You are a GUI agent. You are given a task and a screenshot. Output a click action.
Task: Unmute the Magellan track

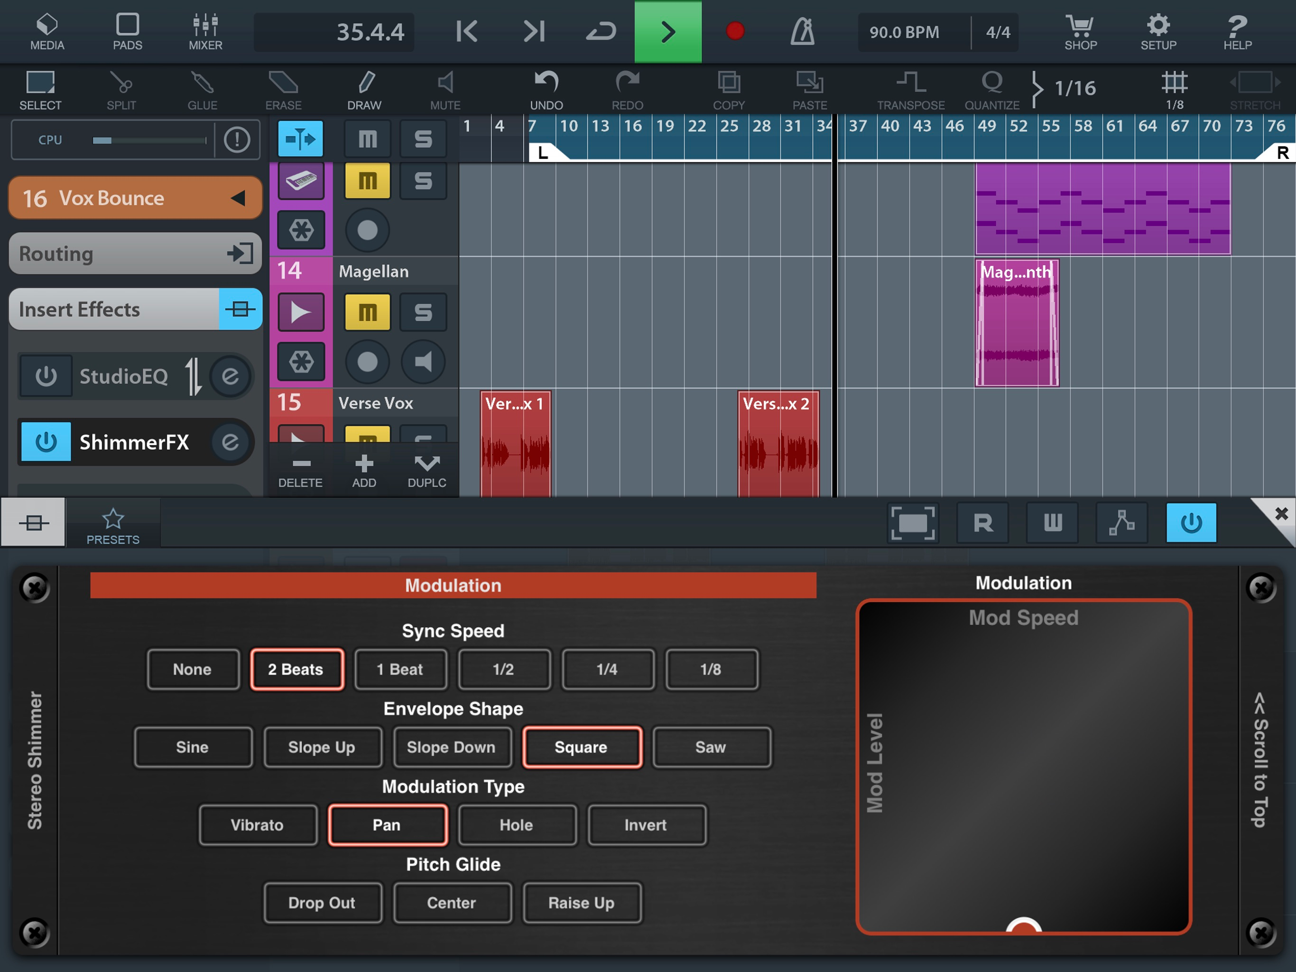pos(367,312)
